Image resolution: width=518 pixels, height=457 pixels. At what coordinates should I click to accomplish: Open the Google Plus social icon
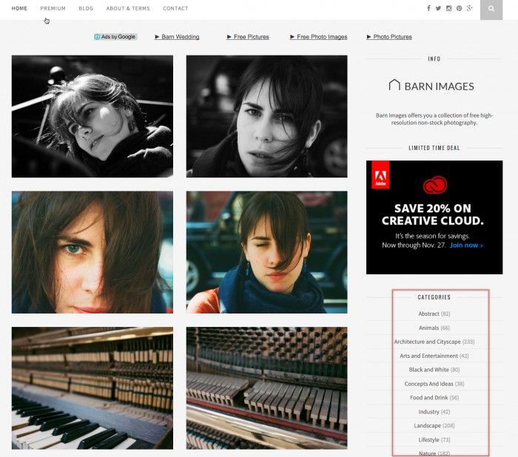pyautogui.click(x=469, y=8)
